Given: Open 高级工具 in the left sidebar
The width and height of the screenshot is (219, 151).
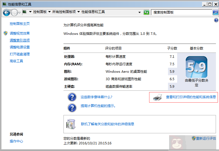Looking at the screenshot, I should [16, 61].
